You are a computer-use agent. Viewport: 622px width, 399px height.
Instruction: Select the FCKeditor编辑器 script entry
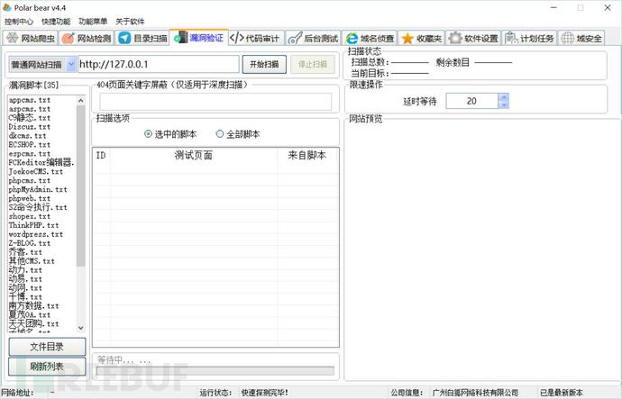coord(41,162)
